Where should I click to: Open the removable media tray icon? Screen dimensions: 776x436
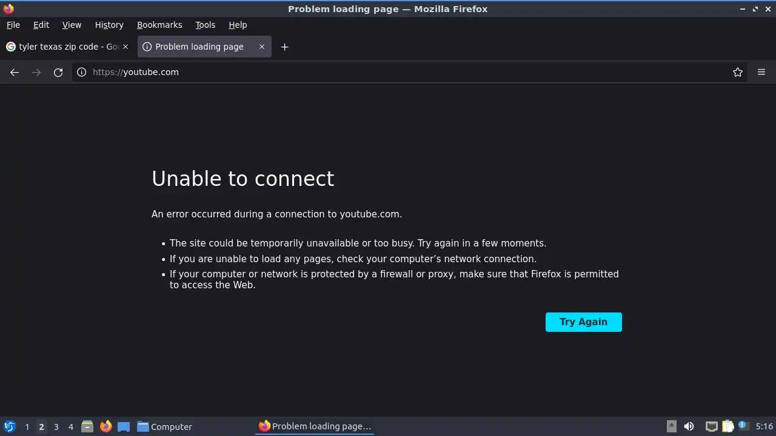(x=671, y=426)
